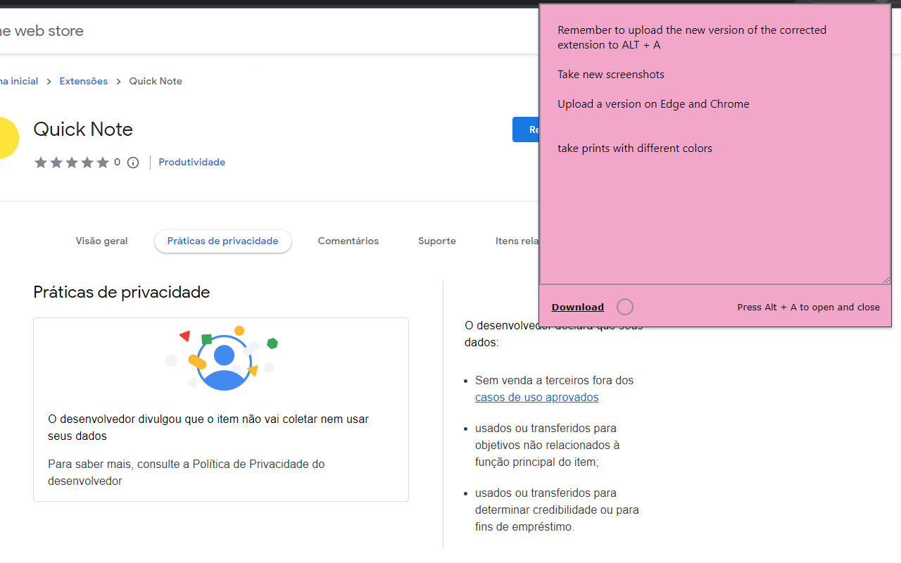Click the Download link in the note popup

click(578, 307)
